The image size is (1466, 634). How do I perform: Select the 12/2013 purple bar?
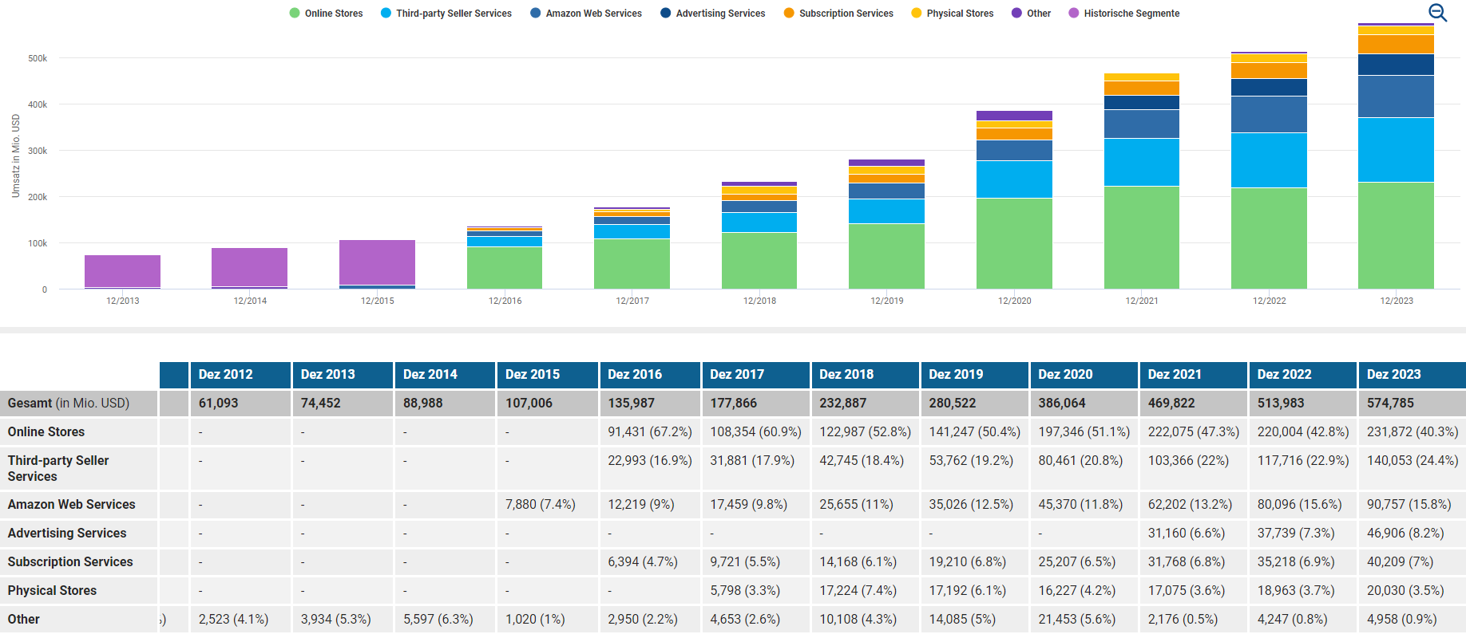click(122, 271)
